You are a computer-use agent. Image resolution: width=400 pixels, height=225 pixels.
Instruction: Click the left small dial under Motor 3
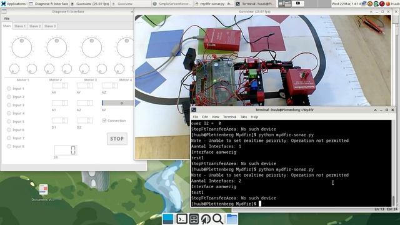pos(84,69)
